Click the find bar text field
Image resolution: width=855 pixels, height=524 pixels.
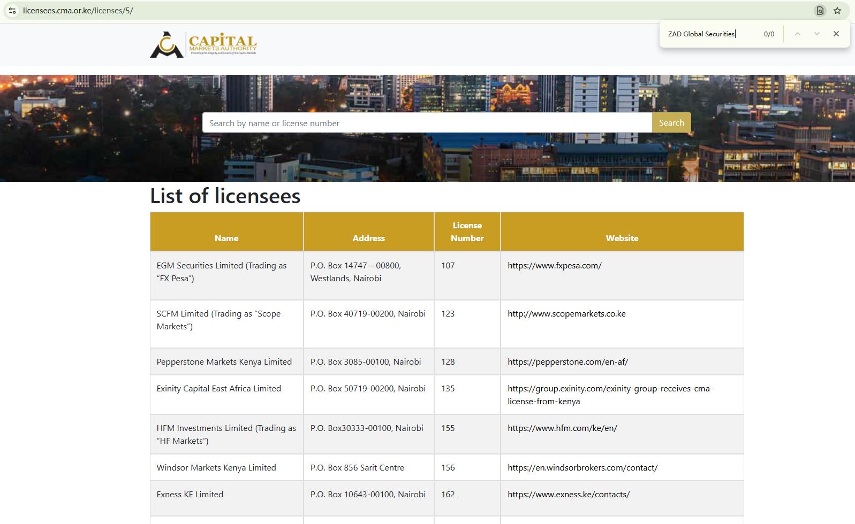tap(707, 34)
